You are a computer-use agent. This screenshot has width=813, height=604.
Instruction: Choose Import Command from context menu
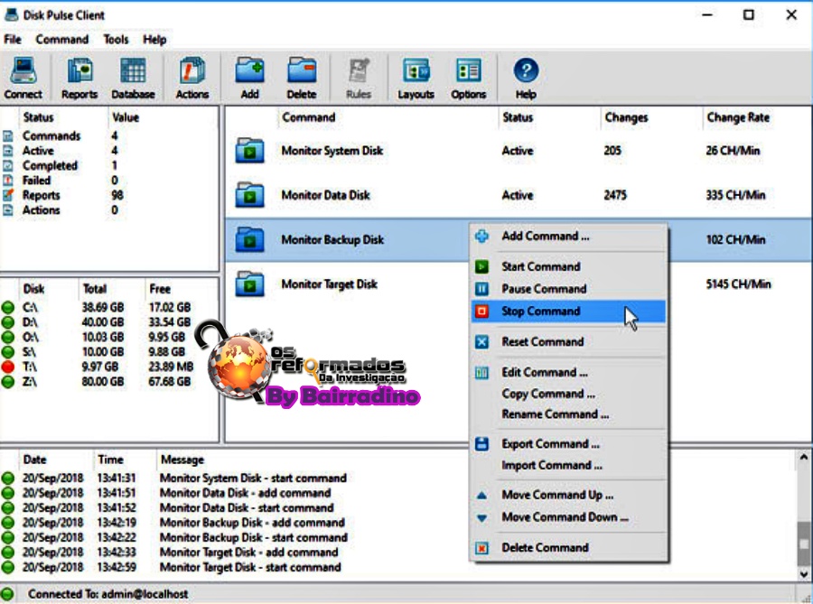568,465
